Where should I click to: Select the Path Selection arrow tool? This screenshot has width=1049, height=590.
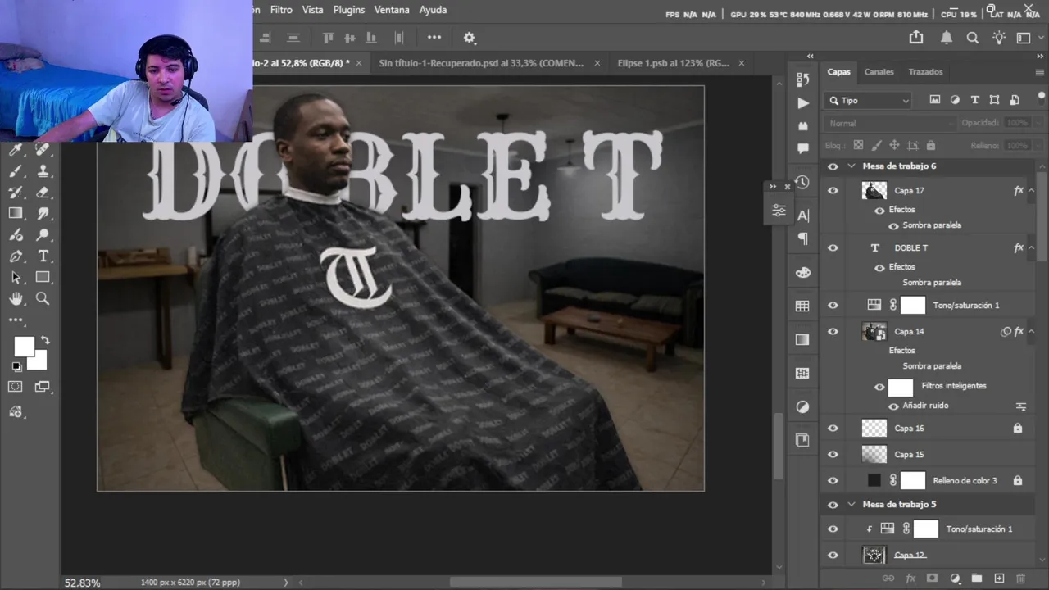click(x=16, y=278)
